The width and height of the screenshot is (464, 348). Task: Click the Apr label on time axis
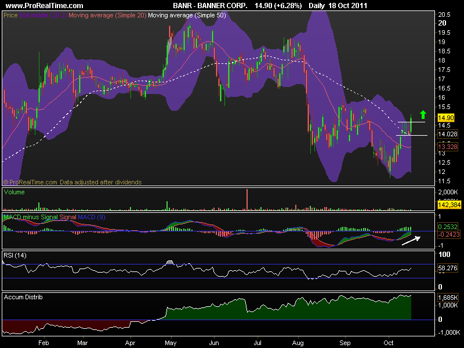(130, 343)
